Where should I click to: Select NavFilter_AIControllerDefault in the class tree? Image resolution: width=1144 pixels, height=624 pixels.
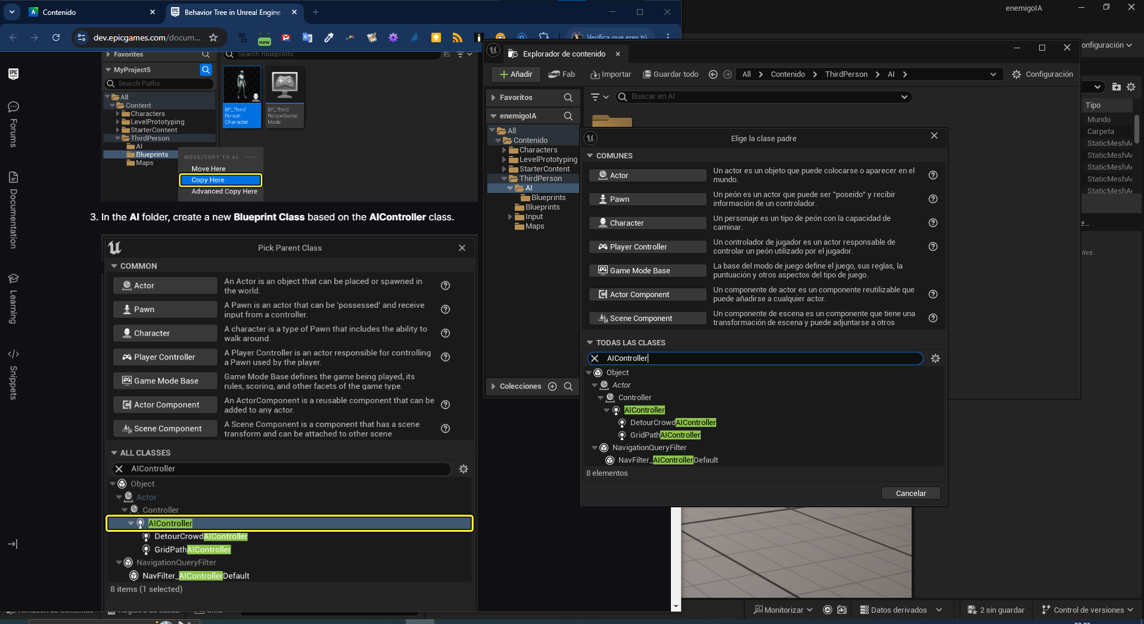668,460
